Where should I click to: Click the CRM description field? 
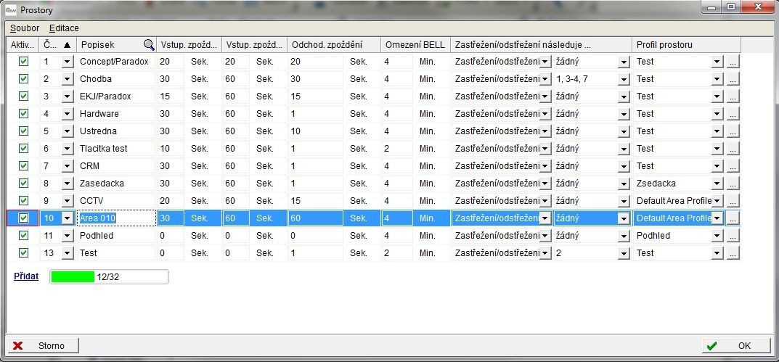point(116,166)
